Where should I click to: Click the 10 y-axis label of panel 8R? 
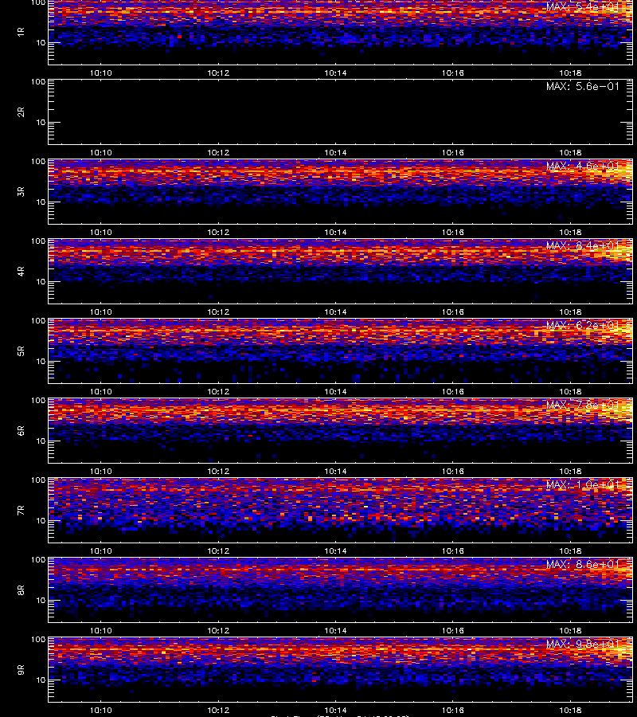pos(41,600)
